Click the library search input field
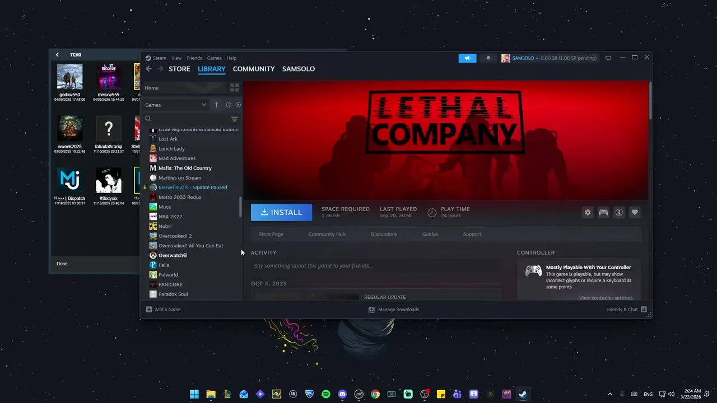717x403 pixels. (x=192, y=119)
